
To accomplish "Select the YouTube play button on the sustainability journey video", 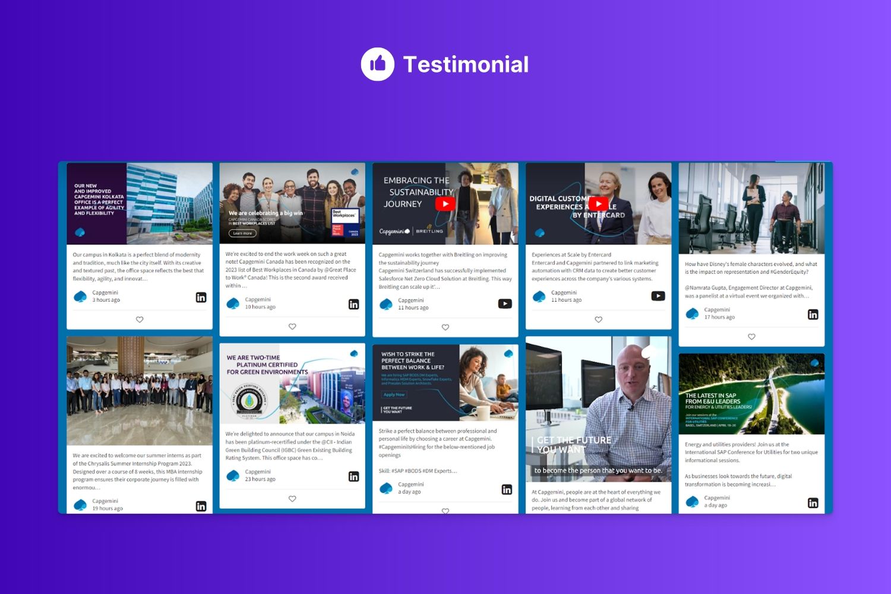I will [445, 203].
